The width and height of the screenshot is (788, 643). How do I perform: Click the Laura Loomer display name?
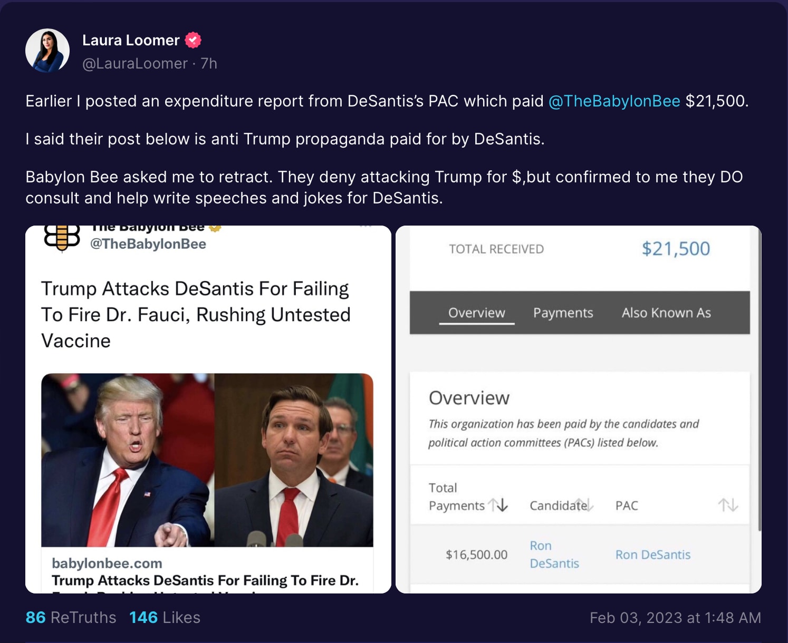point(131,40)
